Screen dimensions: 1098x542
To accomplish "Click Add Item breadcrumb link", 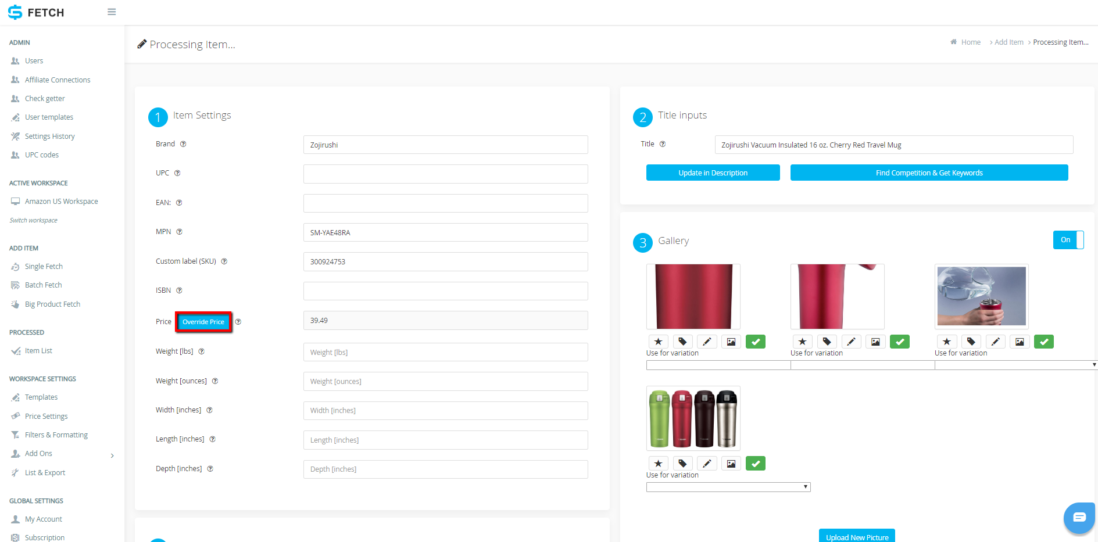I will click(1008, 42).
